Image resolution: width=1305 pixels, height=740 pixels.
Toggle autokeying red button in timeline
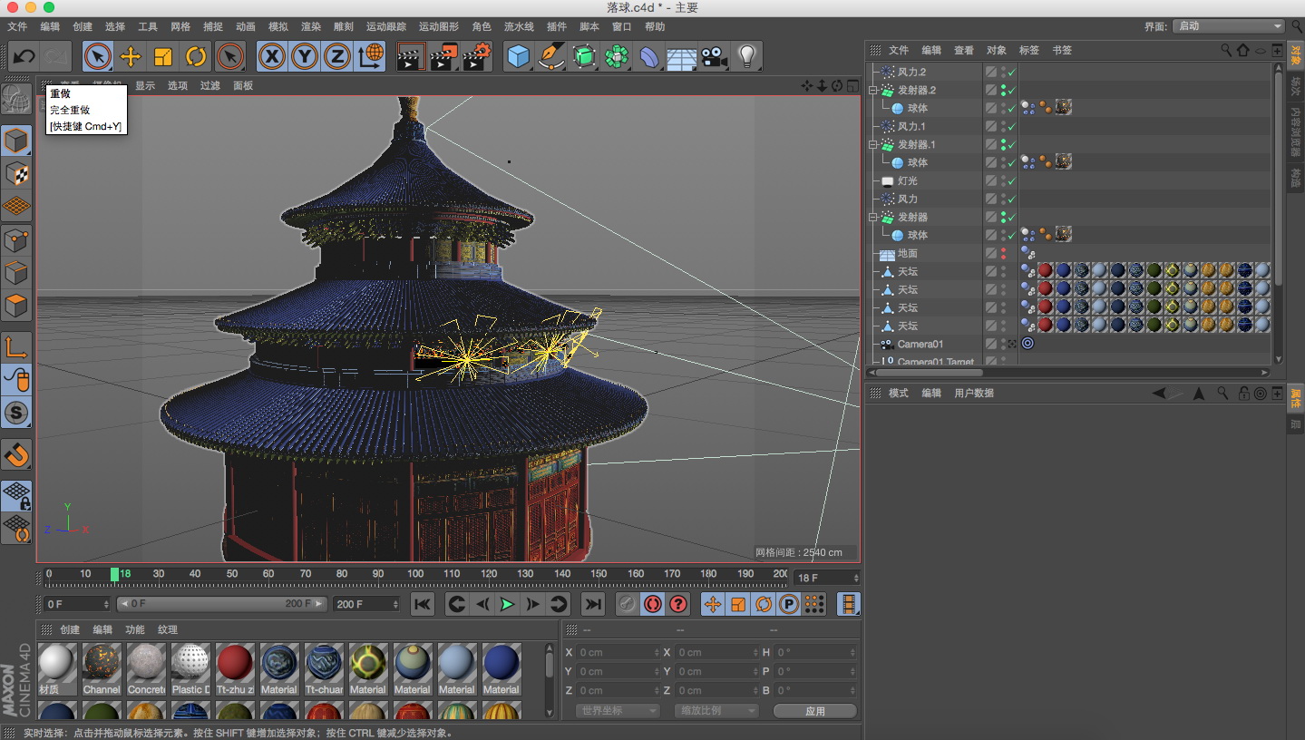(652, 604)
